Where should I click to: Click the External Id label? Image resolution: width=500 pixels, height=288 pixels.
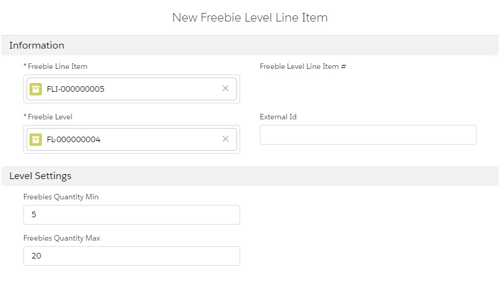[x=278, y=117]
